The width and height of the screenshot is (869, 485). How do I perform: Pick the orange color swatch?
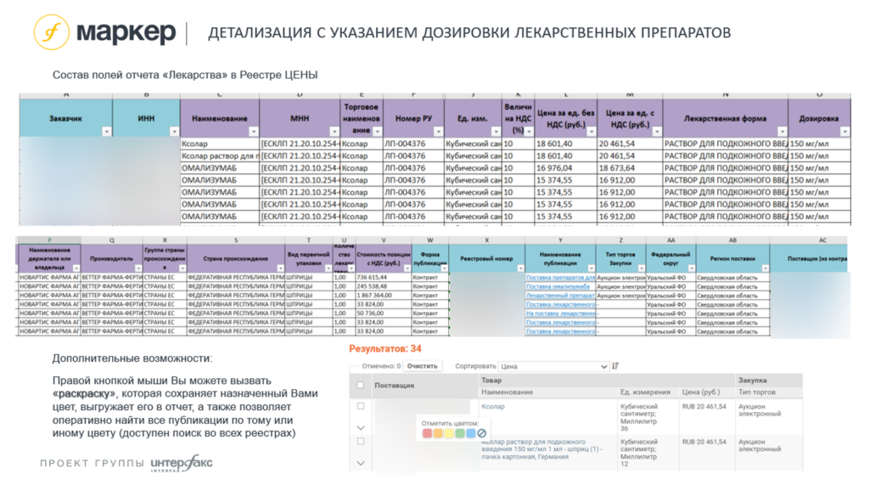[438, 433]
